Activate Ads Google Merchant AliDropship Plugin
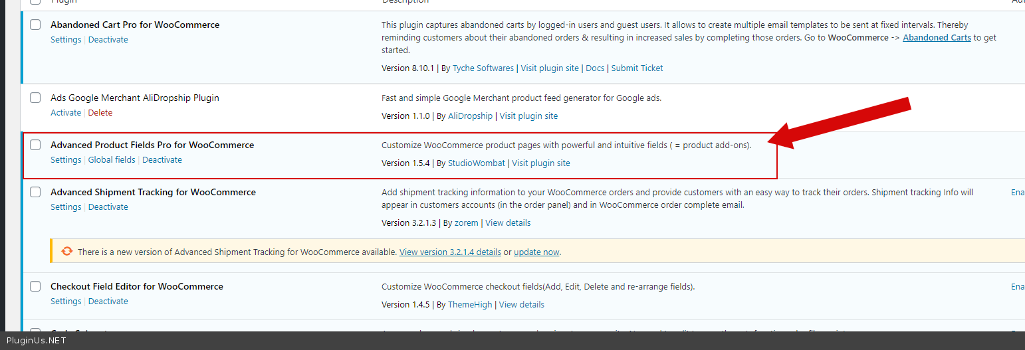Image resolution: width=1025 pixels, height=350 pixels. 66,113
